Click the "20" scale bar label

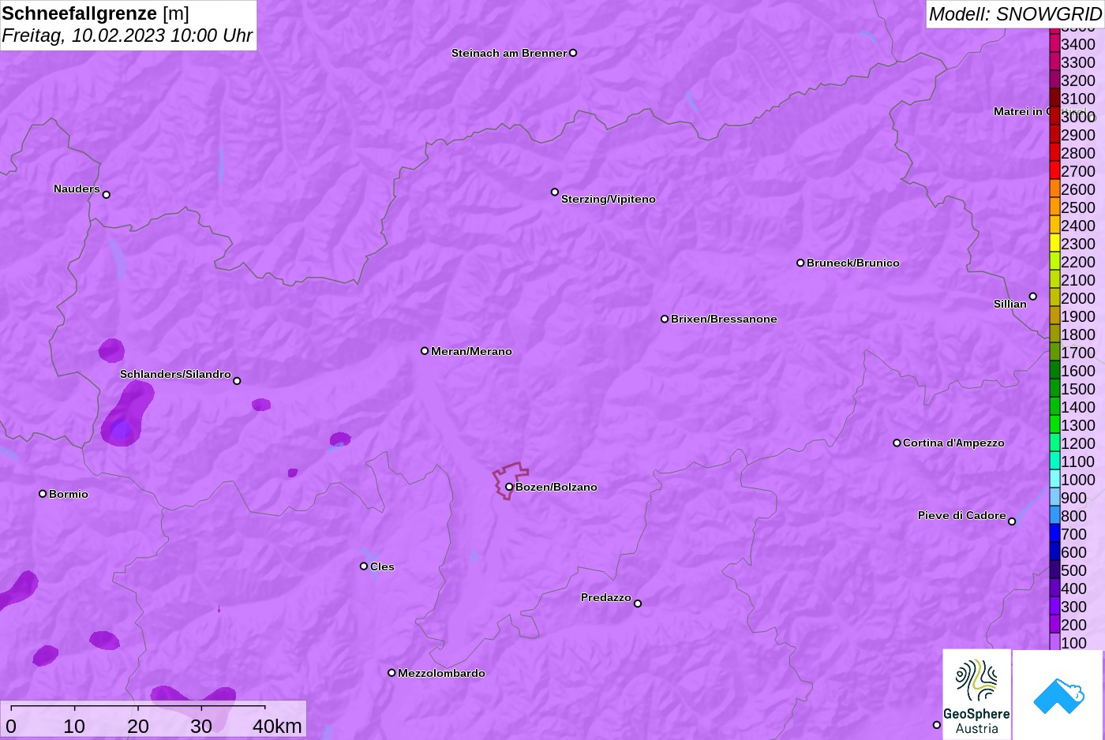click(138, 726)
